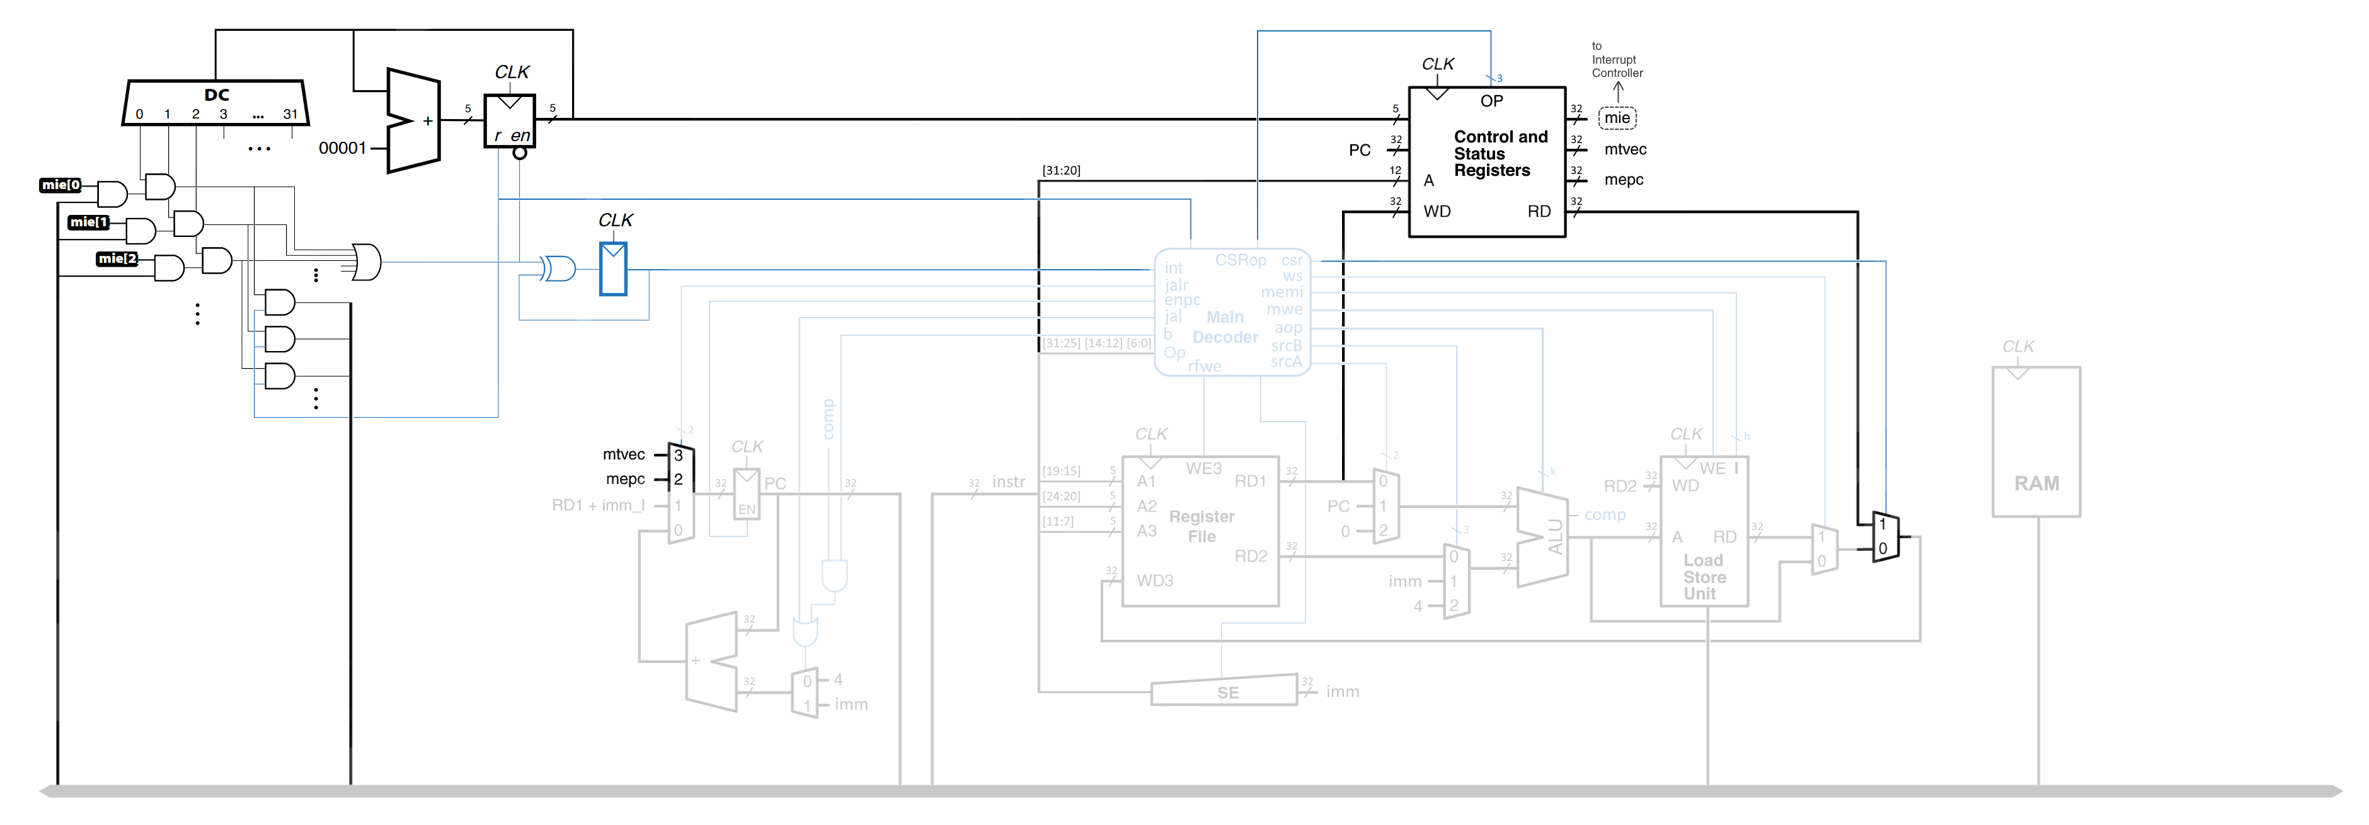Click the [31:20] bus label
2369x825 pixels.
pyautogui.click(x=1061, y=170)
